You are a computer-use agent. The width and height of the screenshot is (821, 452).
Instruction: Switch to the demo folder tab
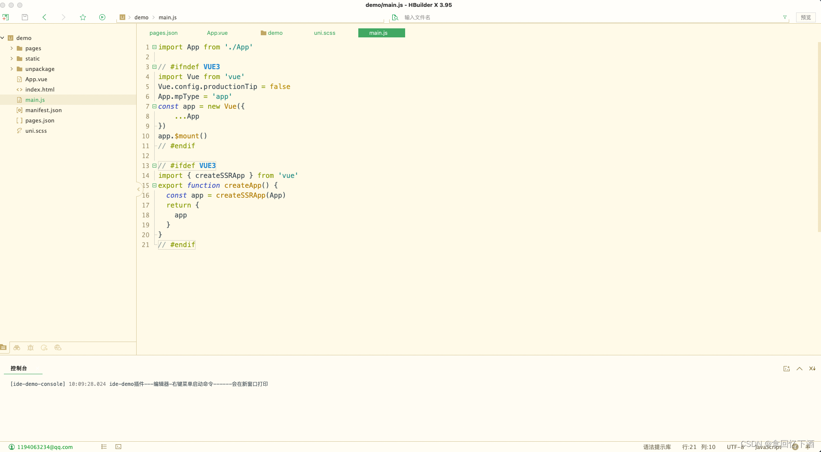coord(272,33)
